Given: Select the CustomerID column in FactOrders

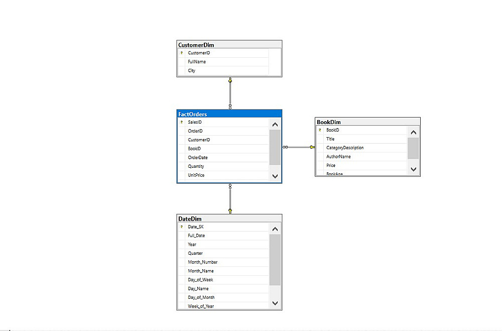Looking at the screenshot, I should 223,140.
